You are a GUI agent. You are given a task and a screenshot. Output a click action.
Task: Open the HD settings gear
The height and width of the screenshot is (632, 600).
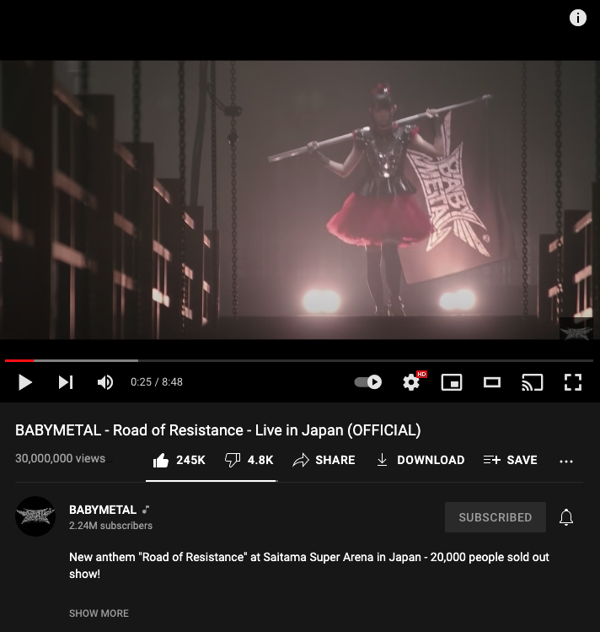coord(411,382)
